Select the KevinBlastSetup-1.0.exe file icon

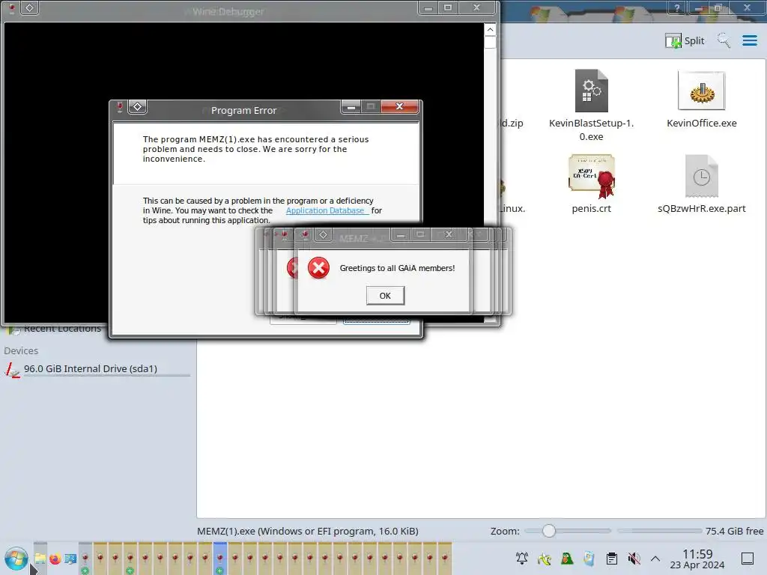[591, 91]
